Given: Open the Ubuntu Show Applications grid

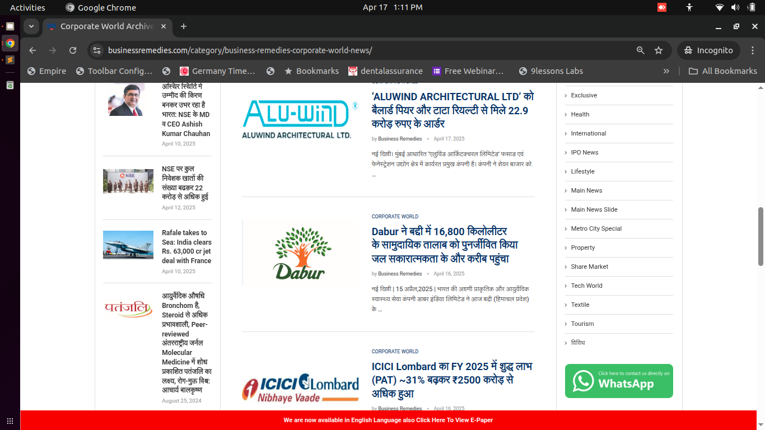Looking at the screenshot, I should point(10,420).
